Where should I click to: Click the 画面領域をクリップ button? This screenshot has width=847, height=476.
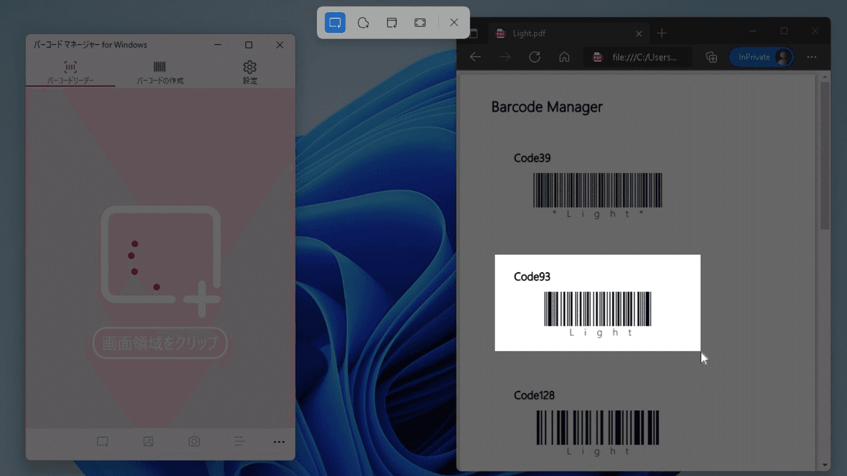click(x=160, y=343)
